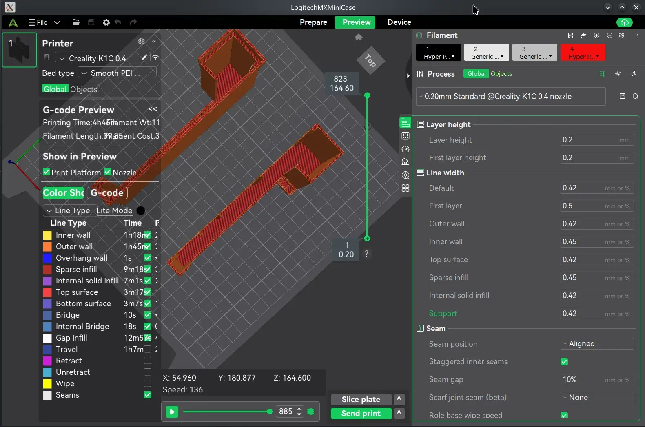Switch to the Device tab
Viewport: 645px width, 427px height.
[399, 22]
